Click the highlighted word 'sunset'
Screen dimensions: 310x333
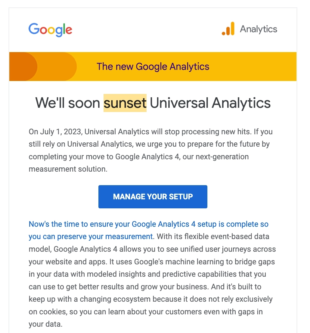pos(125,103)
